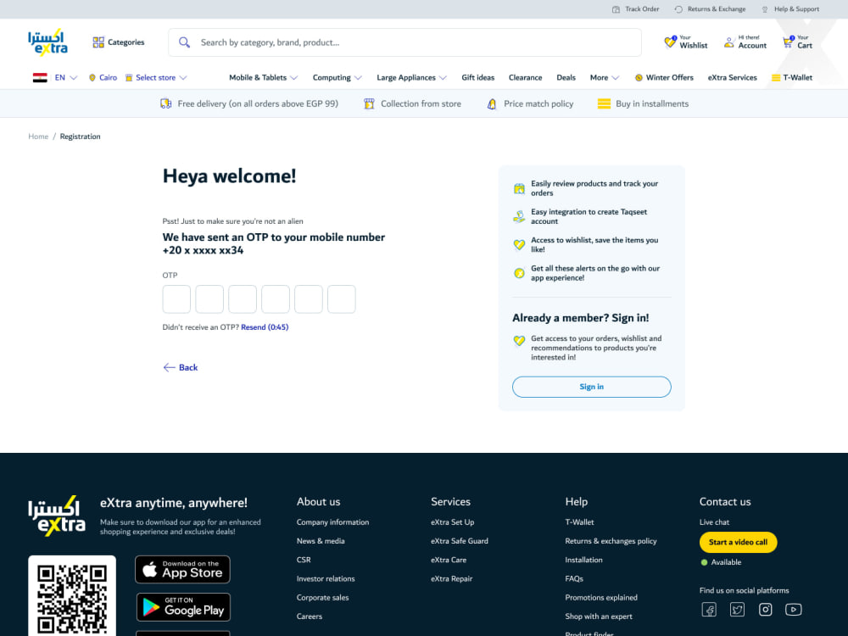The height and width of the screenshot is (636, 848).
Task: Expand the EN language dropdown
Action: [66, 78]
